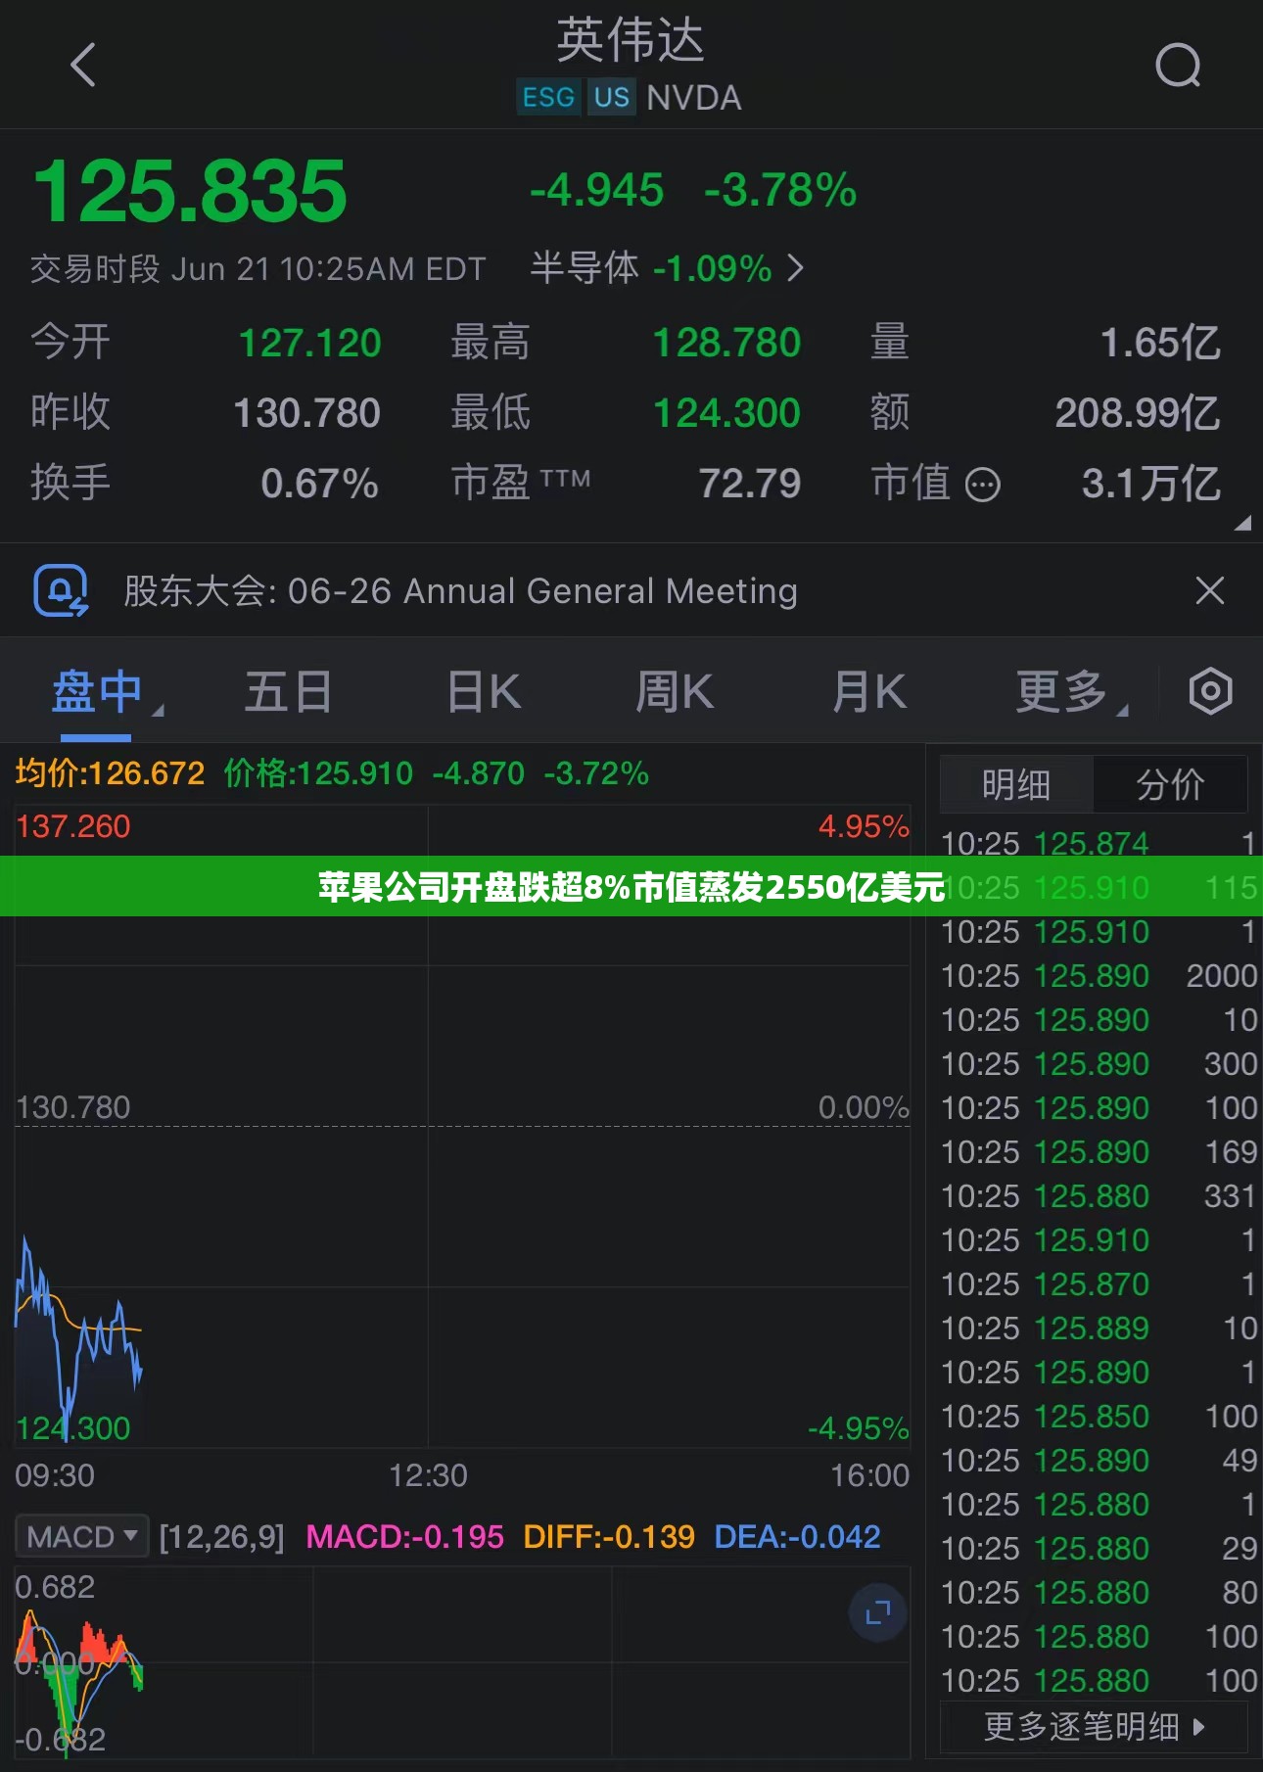This screenshot has width=1263, height=1772.
Task: Tap the green Apple news headline banner
Action: pos(631,886)
